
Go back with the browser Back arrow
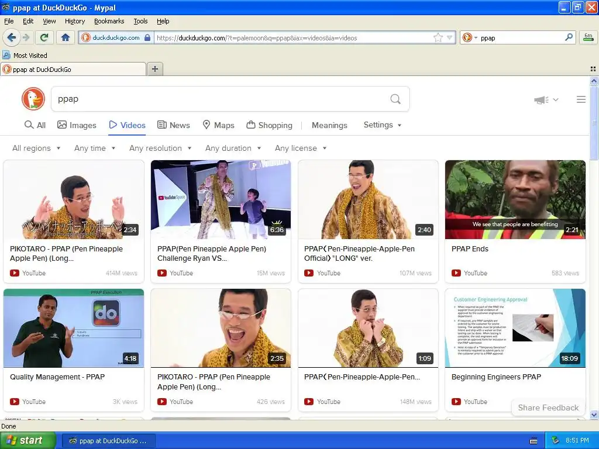tap(11, 37)
